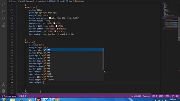Click the editor vertical scrollbar

coord(179,29)
